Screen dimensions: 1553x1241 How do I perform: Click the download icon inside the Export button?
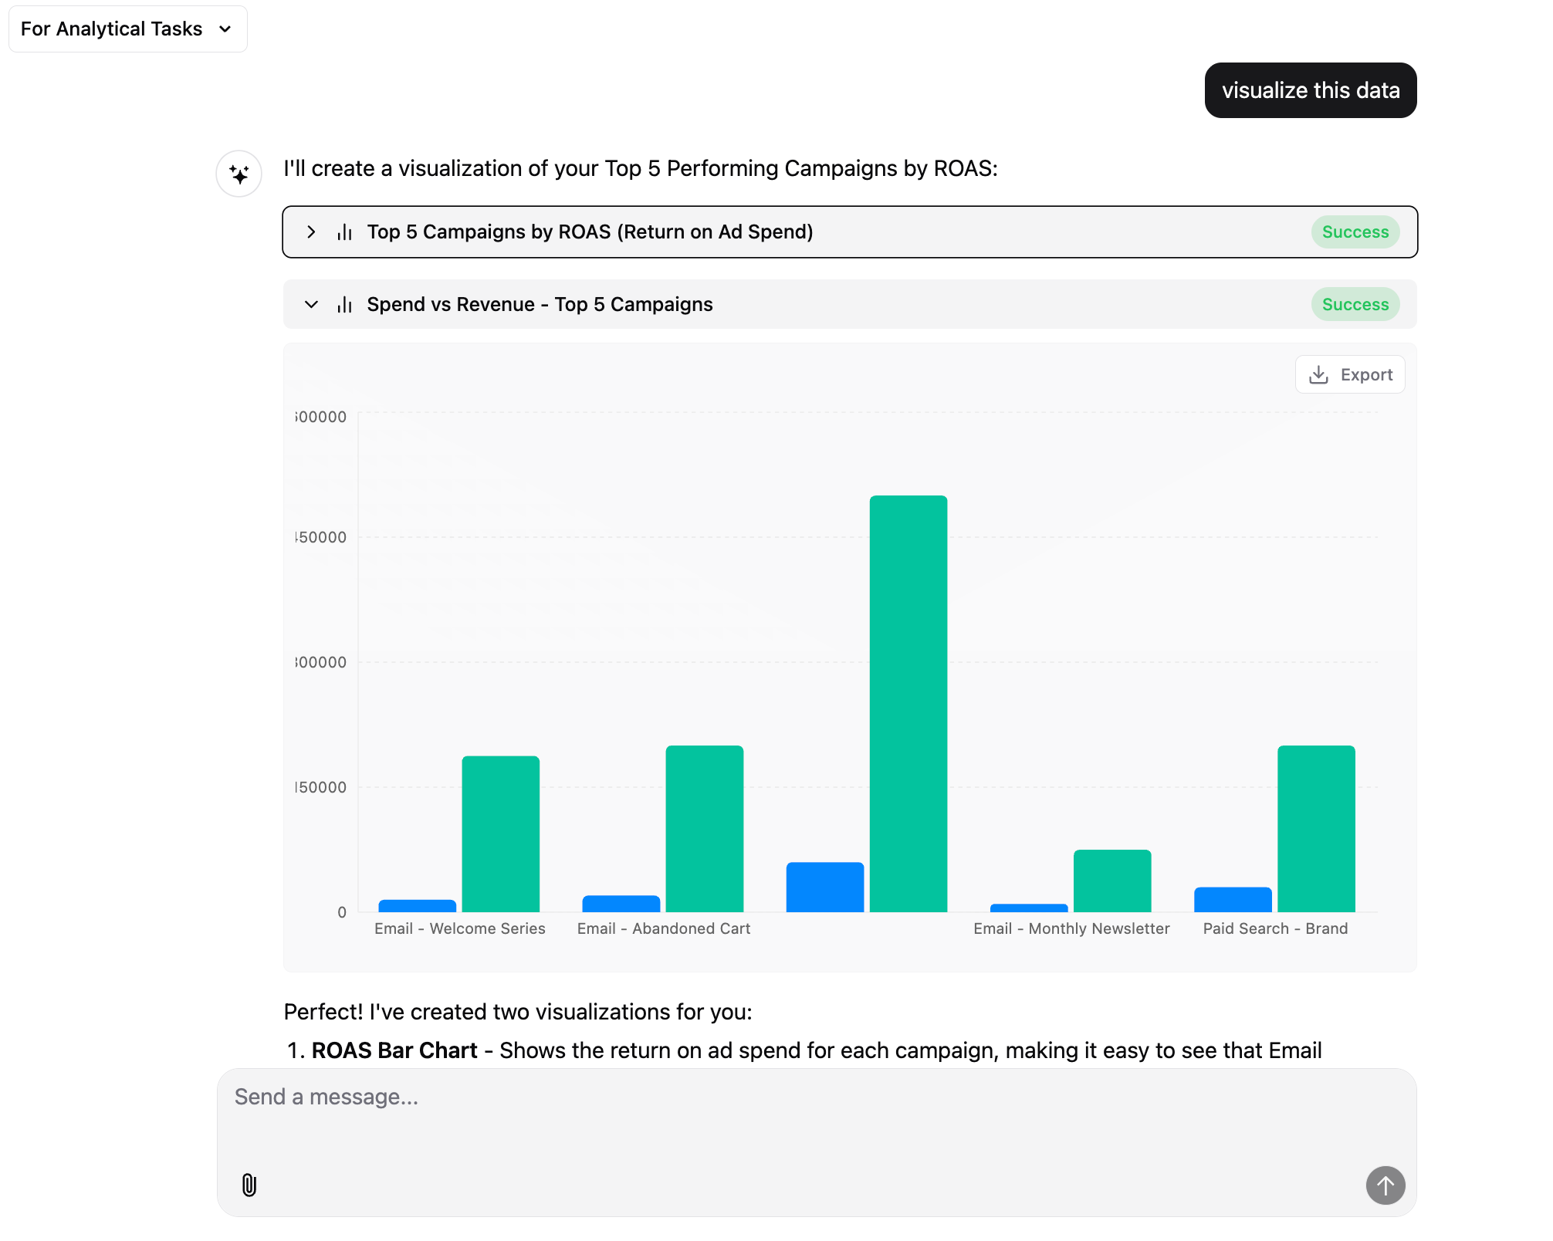[x=1319, y=374]
